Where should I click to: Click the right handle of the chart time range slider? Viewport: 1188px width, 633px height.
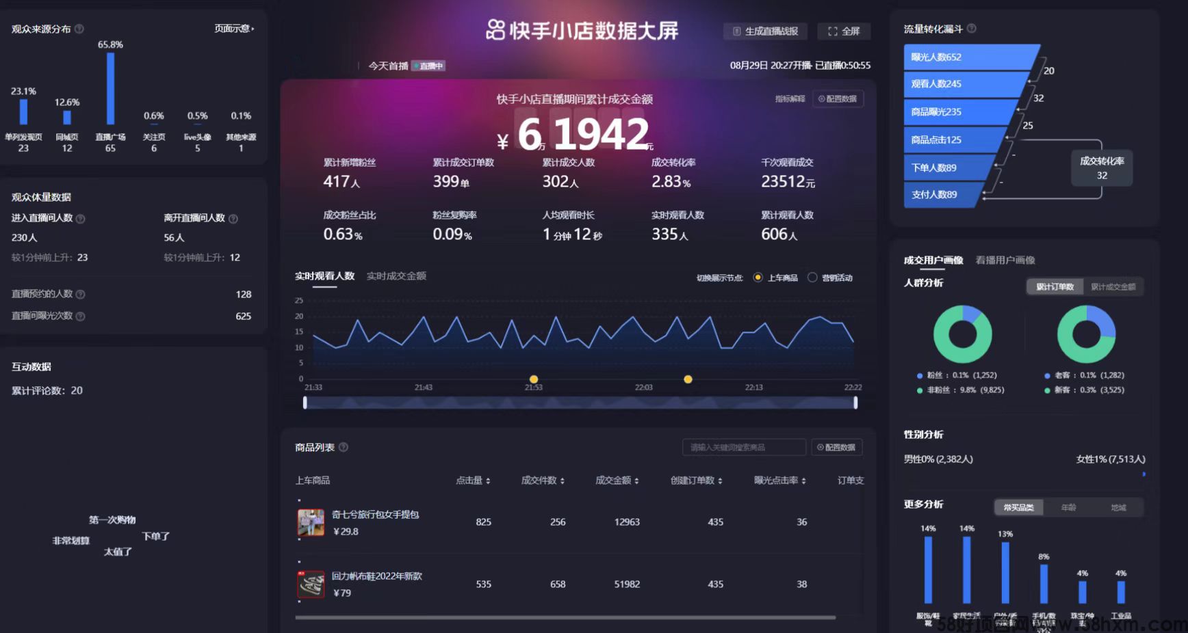pyautogui.click(x=855, y=403)
